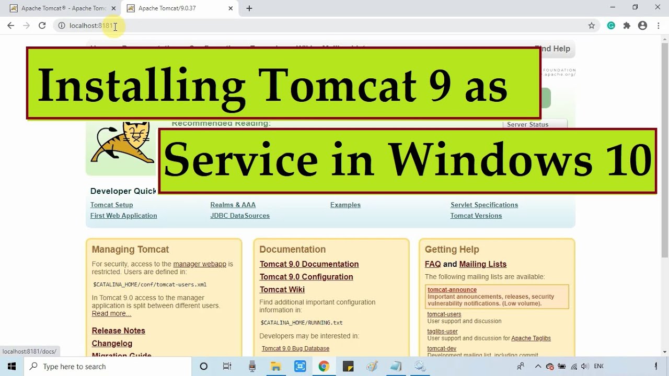Click the Server Status button
This screenshot has height=376, width=669.
click(x=536, y=124)
